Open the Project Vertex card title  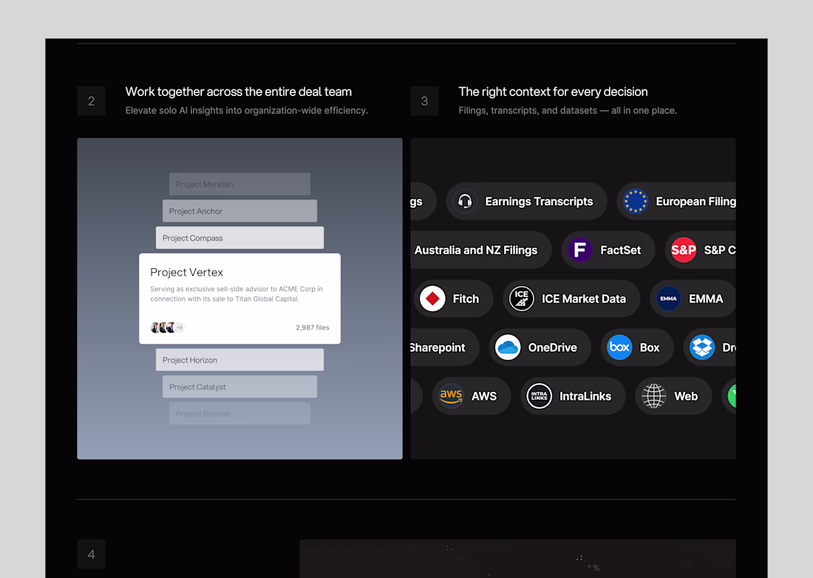point(187,272)
